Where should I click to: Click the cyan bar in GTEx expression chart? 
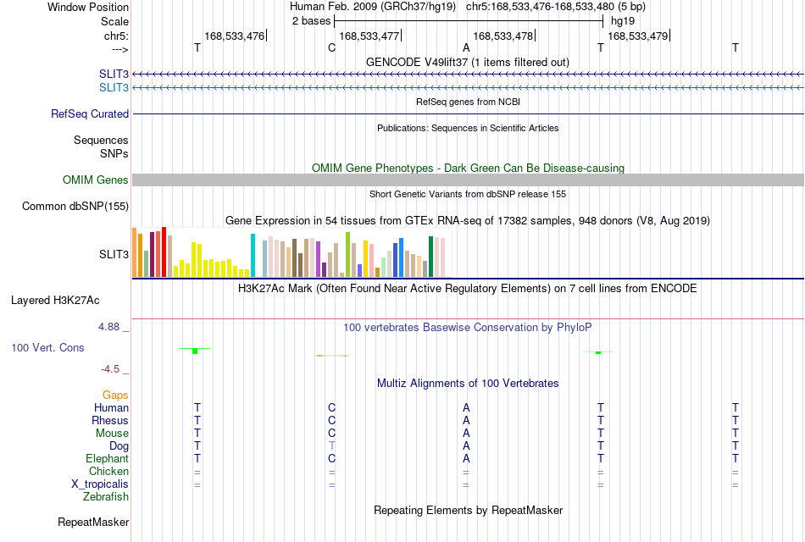click(x=253, y=256)
